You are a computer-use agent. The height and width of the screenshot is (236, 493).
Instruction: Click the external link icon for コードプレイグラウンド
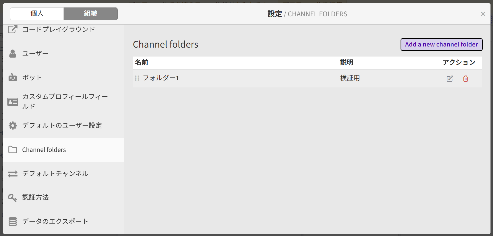pyautogui.click(x=13, y=29)
